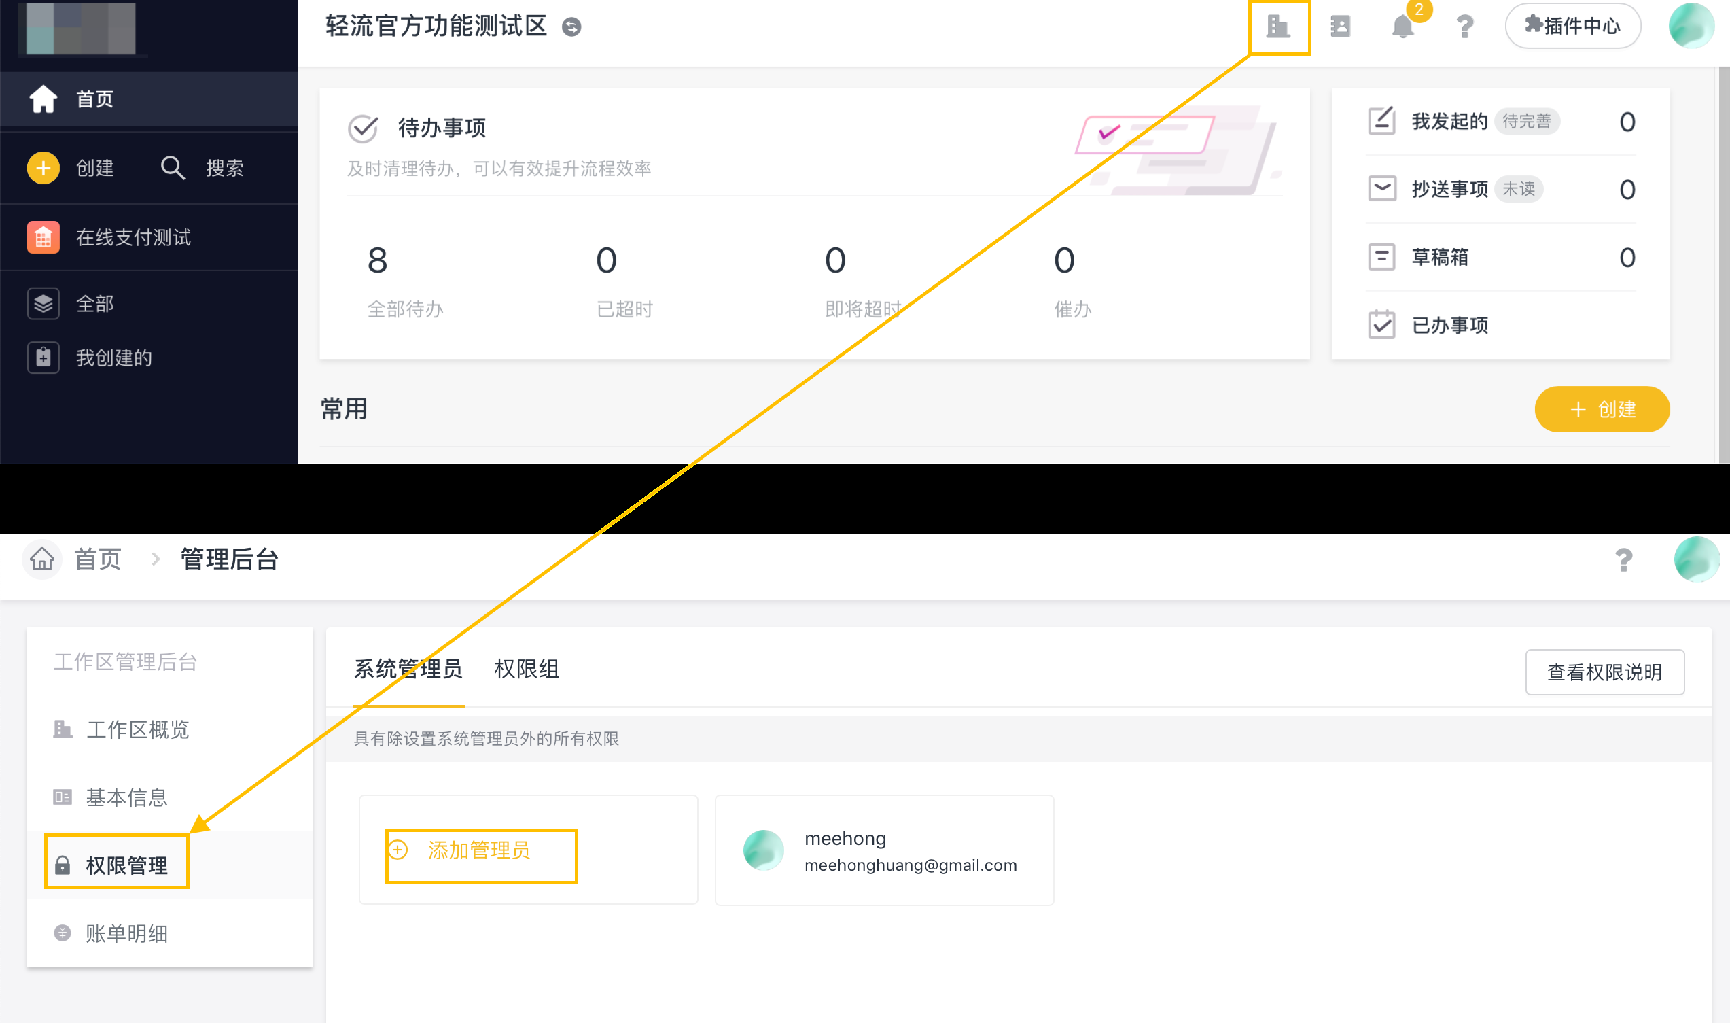
Task: Click the 查看权限说明 button
Action: (1604, 672)
